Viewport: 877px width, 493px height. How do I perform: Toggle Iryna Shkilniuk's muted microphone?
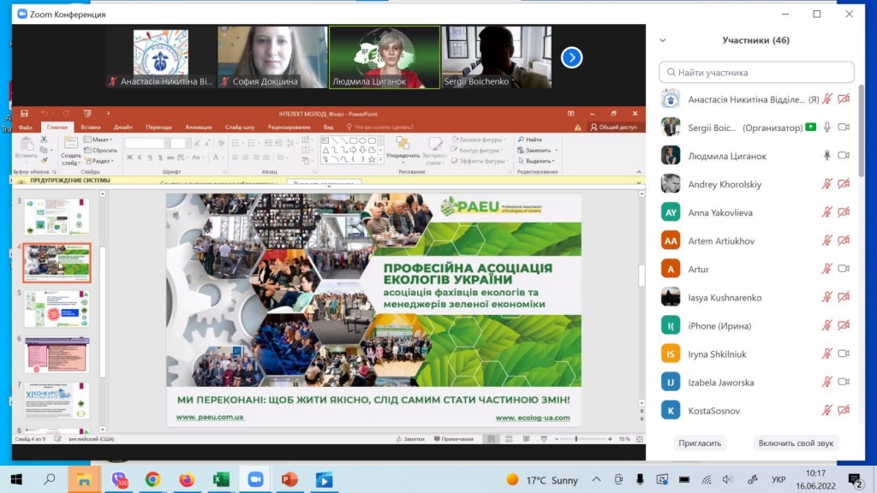tap(826, 353)
